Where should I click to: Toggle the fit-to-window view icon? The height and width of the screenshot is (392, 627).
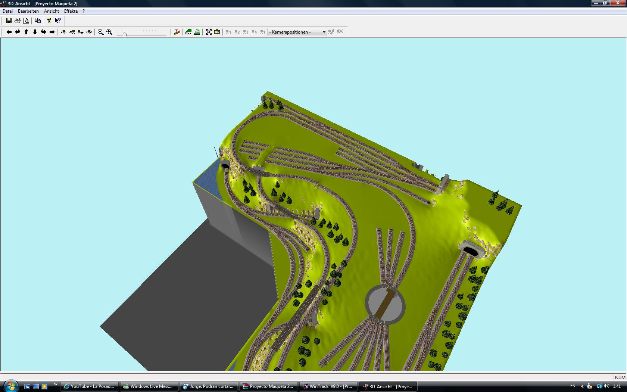209,32
